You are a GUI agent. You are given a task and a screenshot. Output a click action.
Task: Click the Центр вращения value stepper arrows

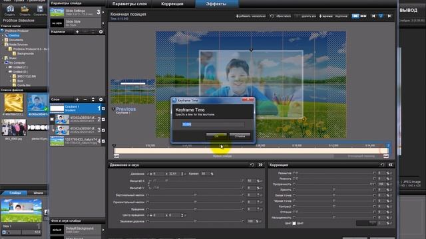coord(182,215)
